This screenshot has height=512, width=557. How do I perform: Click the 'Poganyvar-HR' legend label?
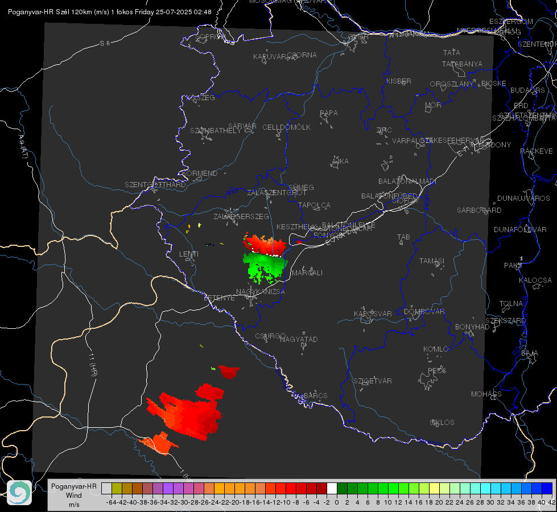point(74,486)
